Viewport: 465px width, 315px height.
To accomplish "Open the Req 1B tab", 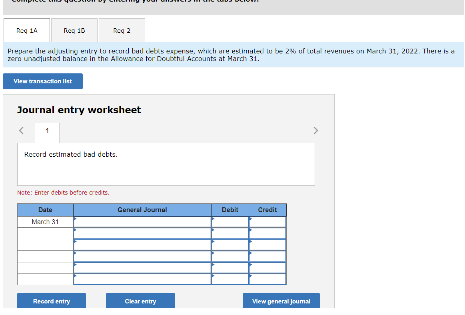I will (x=74, y=30).
